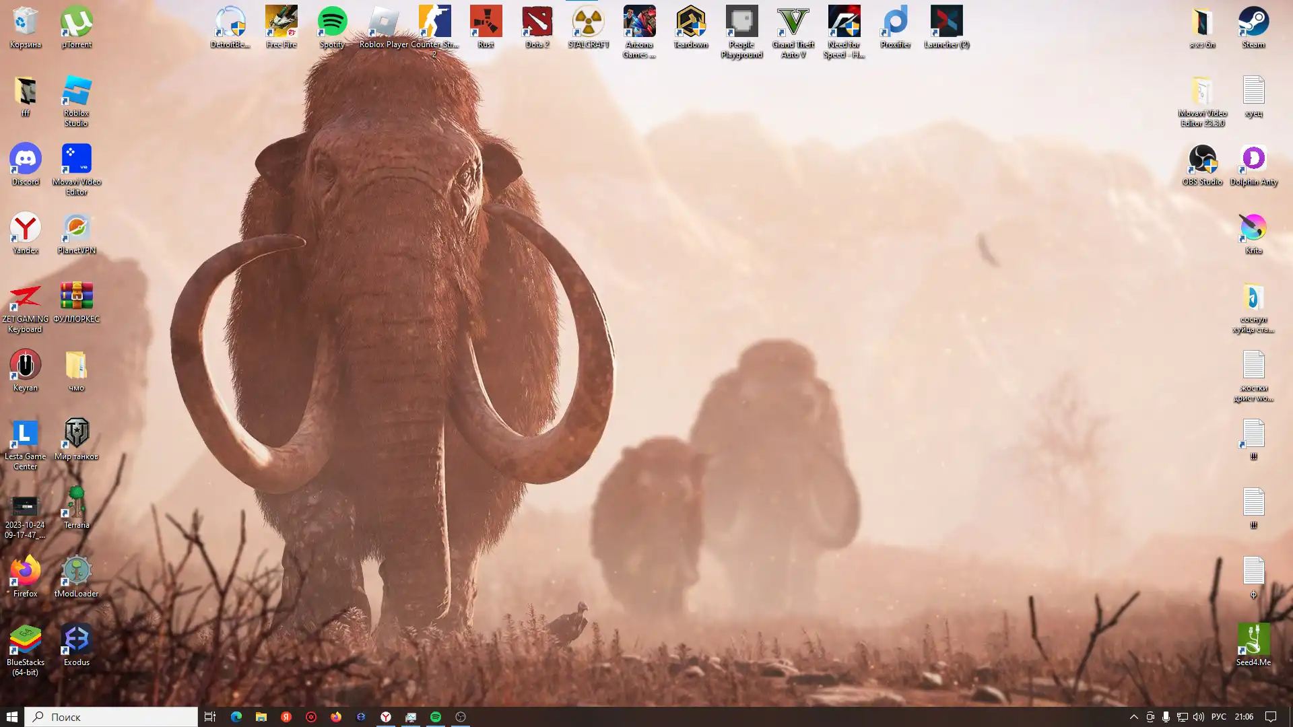Select the Krita desktop shortcut

coord(1253,234)
